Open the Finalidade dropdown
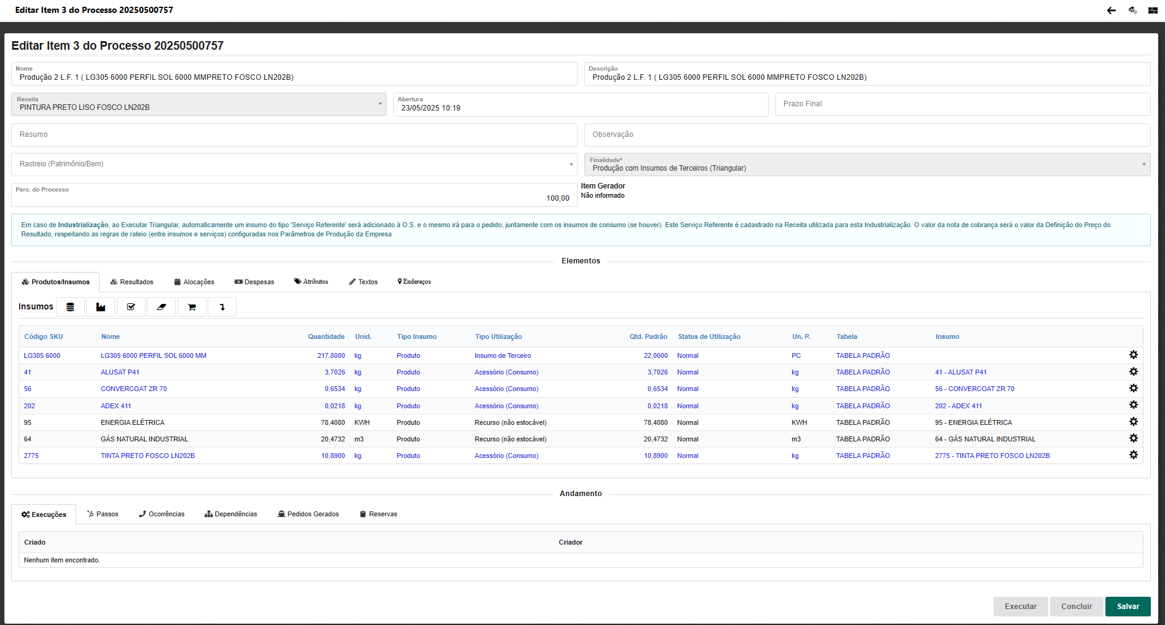Screen dimensions: 1165x625 pos(867,165)
